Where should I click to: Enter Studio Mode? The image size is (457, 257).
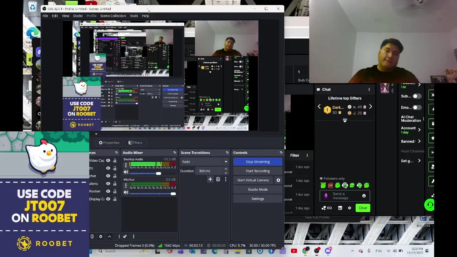point(258,190)
